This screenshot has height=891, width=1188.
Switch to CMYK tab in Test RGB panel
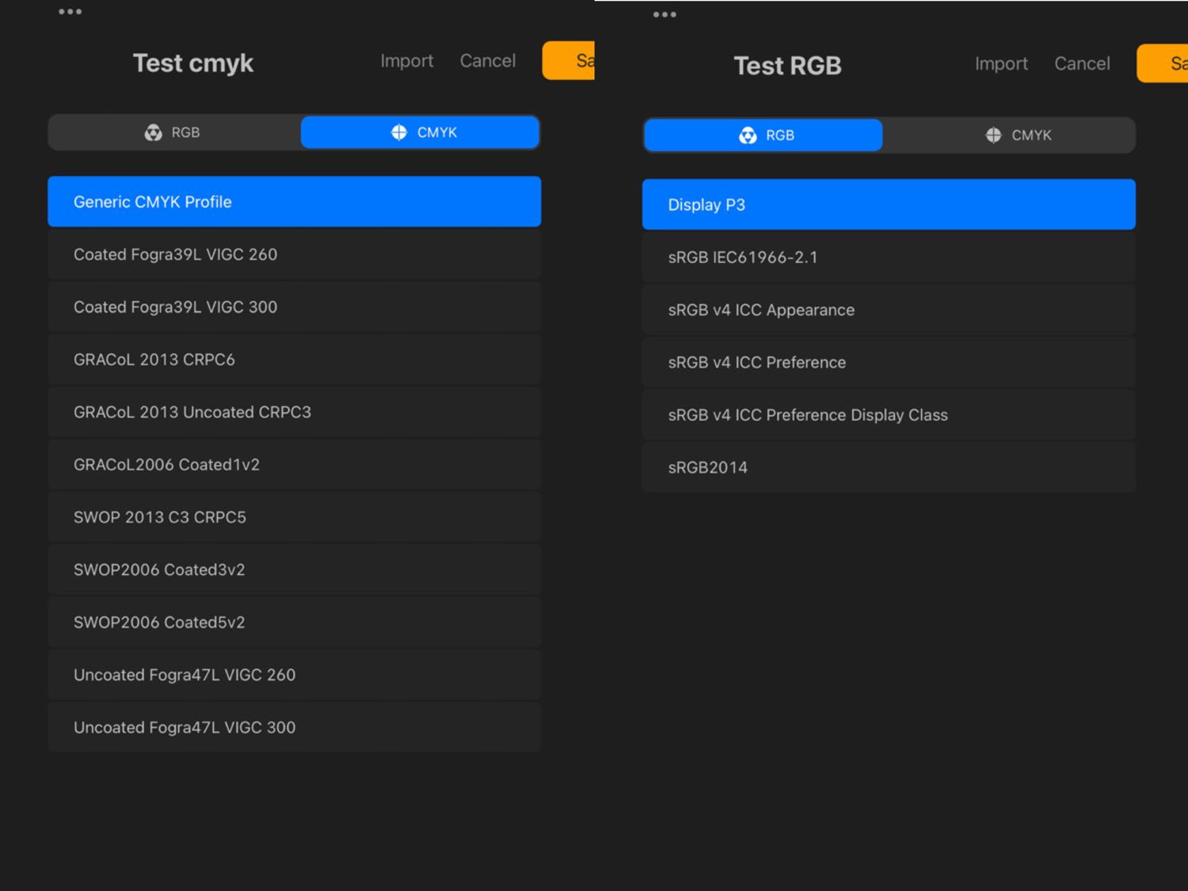tap(1009, 135)
